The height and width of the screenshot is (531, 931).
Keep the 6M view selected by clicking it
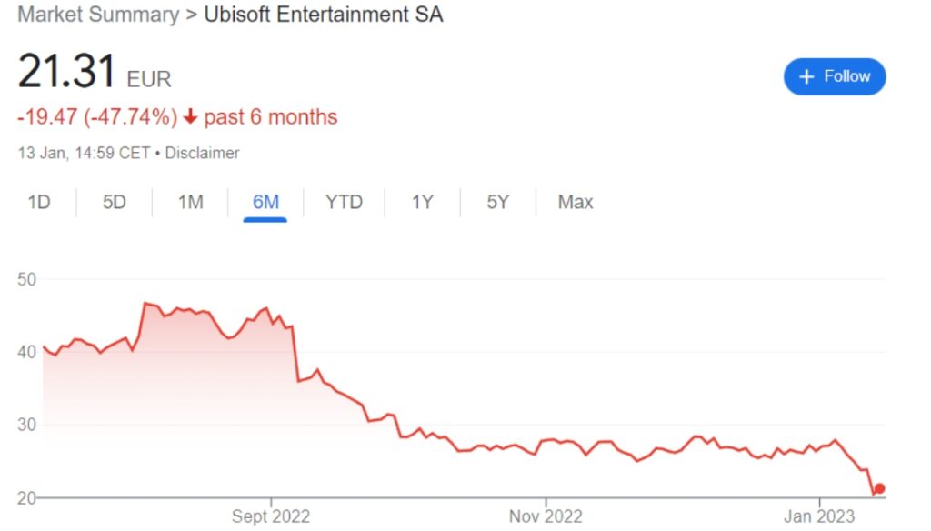click(265, 202)
